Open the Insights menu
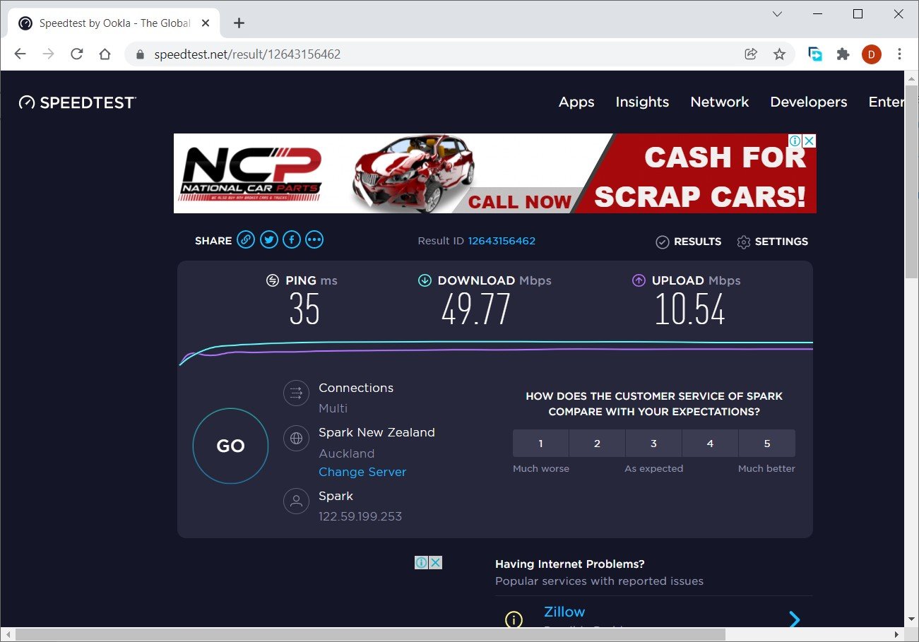 point(642,102)
